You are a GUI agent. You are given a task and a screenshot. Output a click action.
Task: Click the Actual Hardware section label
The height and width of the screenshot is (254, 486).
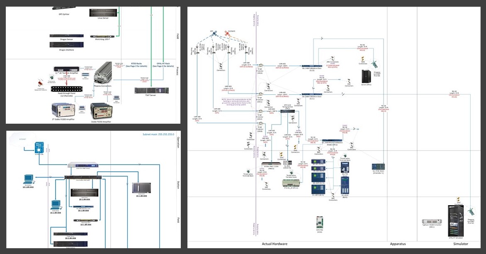tap(274, 244)
